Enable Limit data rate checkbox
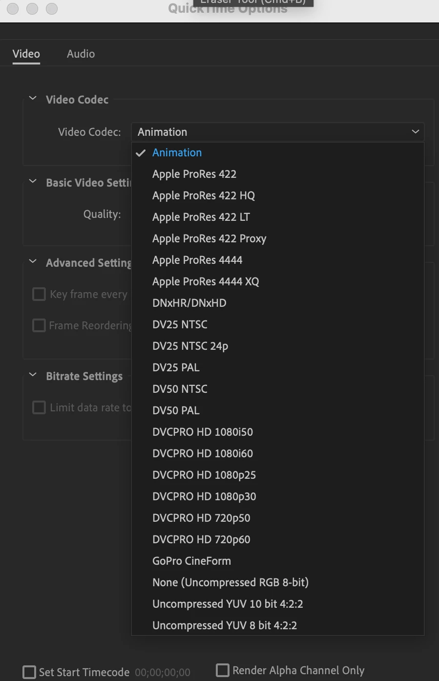The image size is (439, 681). 39,407
